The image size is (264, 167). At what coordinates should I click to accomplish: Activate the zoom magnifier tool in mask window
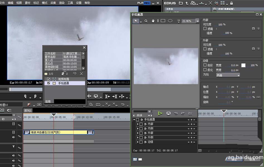coord(146,21)
